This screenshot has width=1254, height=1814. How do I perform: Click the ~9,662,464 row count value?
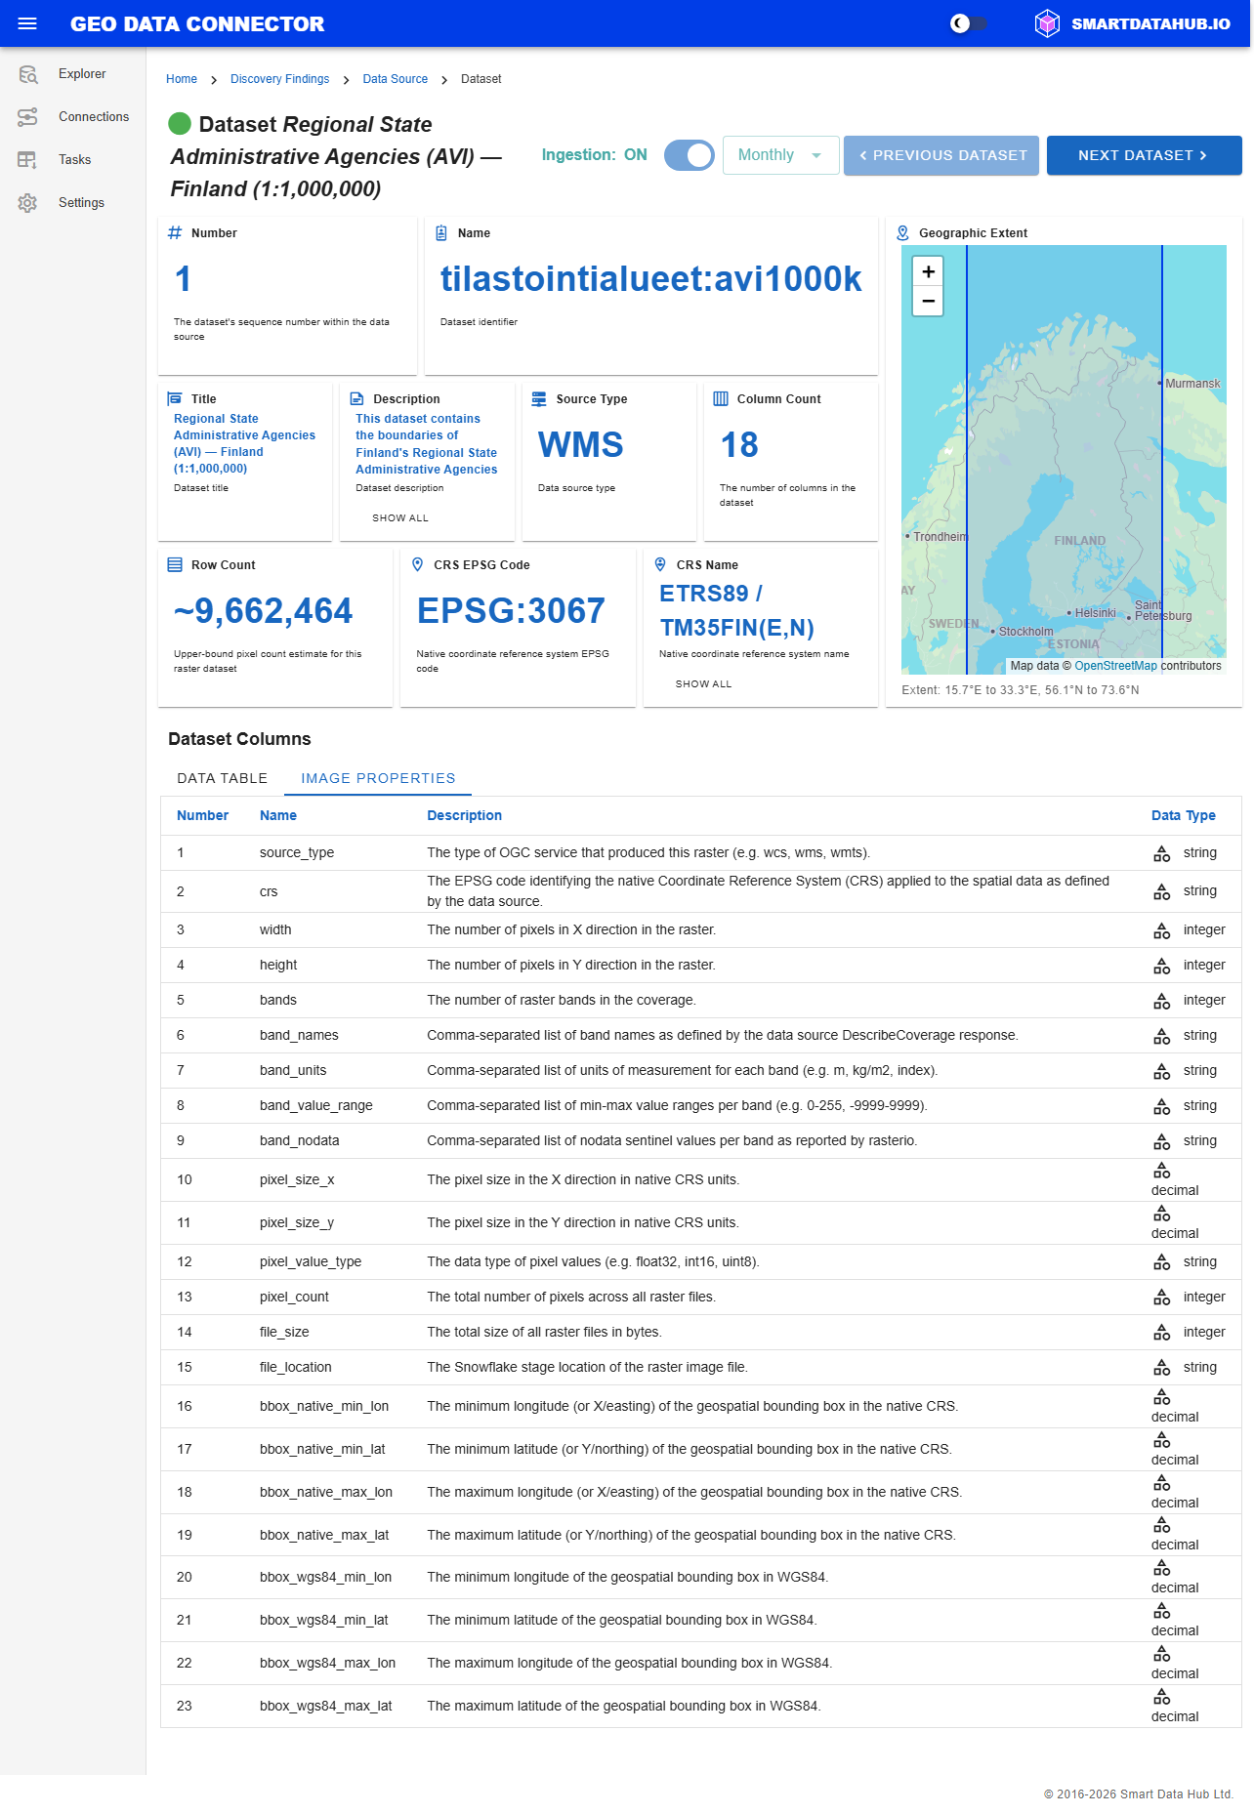click(x=263, y=611)
